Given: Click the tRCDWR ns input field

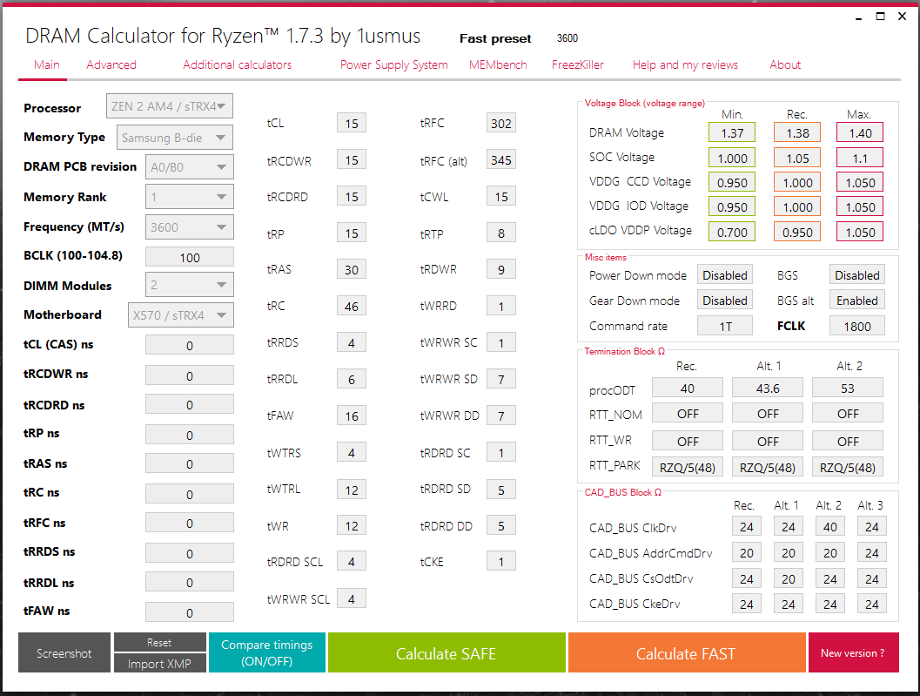Looking at the screenshot, I should click(x=190, y=375).
